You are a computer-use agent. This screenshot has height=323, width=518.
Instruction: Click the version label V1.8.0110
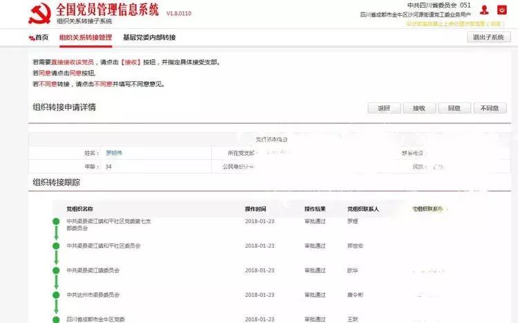[179, 14]
